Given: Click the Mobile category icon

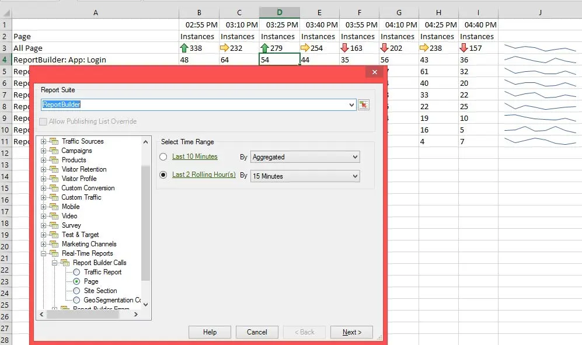Looking at the screenshot, I should 54,207.
